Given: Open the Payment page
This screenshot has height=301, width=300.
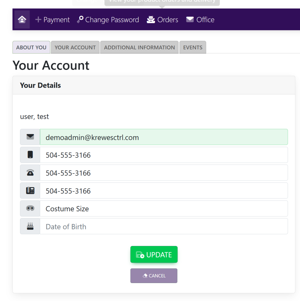Looking at the screenshot, I should tap(53, 20).
